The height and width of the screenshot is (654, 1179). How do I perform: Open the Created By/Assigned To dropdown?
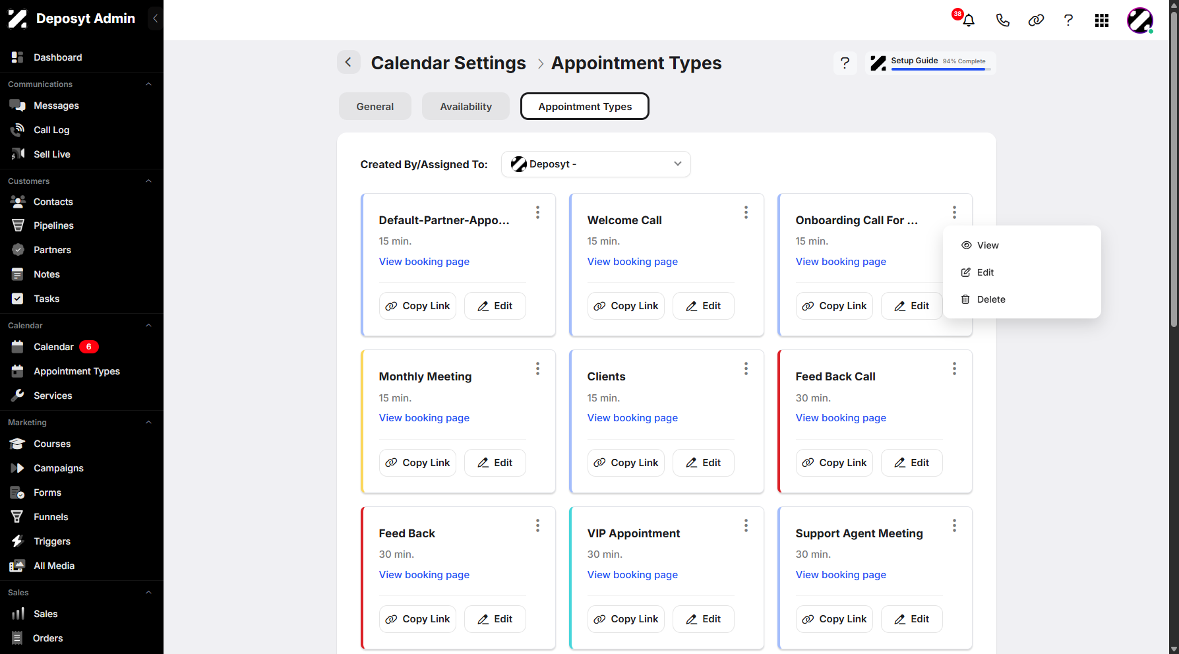596,164
